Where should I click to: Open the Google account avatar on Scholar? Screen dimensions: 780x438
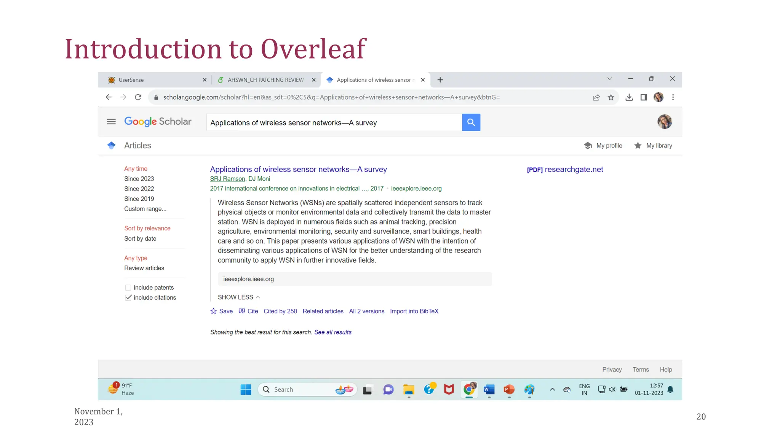pyautogui.click(x=665, y=122)
